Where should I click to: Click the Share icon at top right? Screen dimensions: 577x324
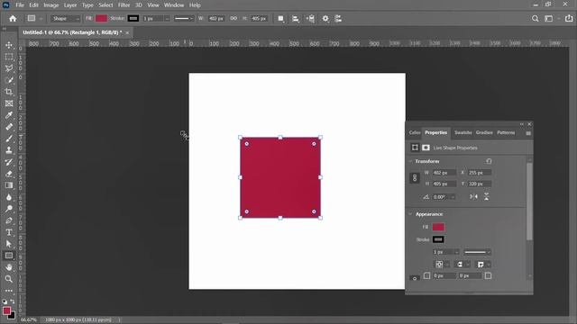(569, 18)
